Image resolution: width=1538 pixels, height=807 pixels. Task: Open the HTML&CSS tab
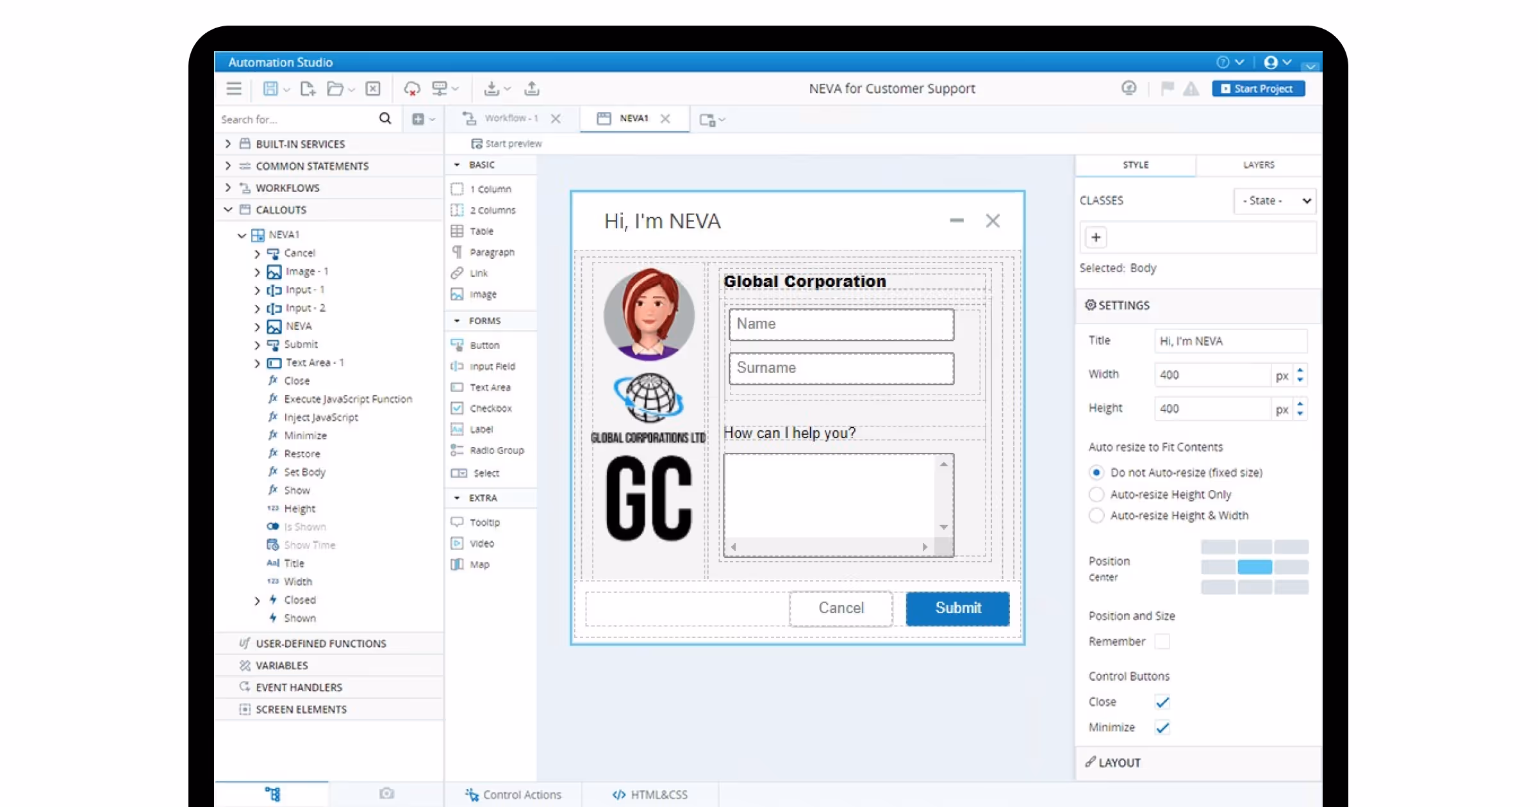(x=650, y=794)
